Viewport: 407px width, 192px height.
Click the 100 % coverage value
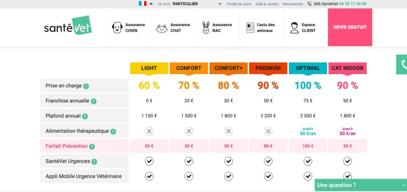(x=308, y=86)
